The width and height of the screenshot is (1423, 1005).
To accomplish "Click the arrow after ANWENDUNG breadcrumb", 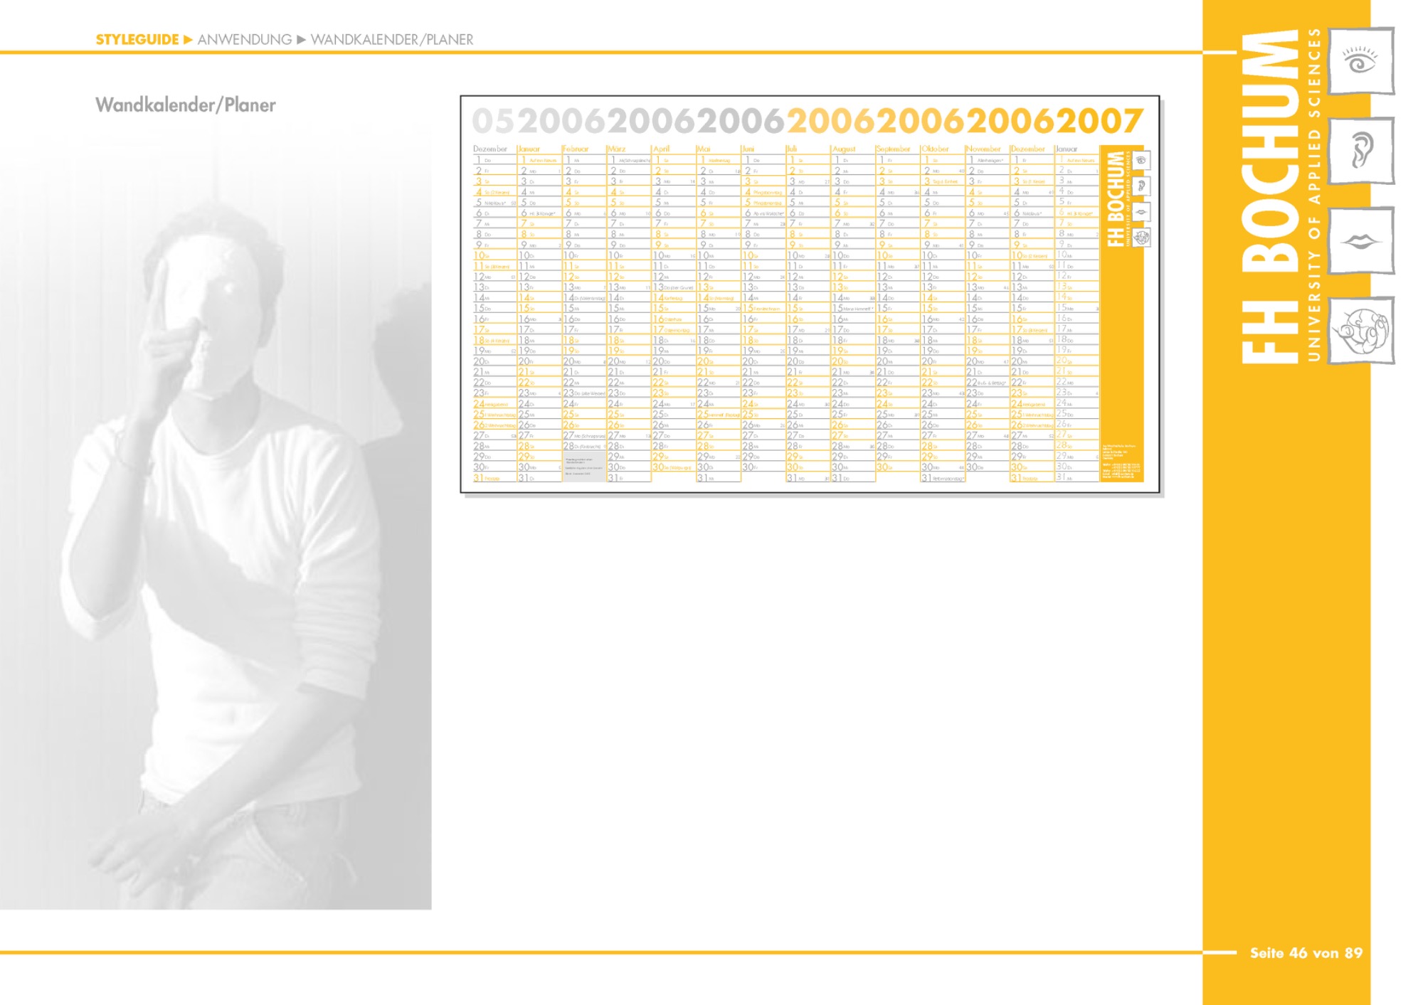I will [x=301, y=40].
